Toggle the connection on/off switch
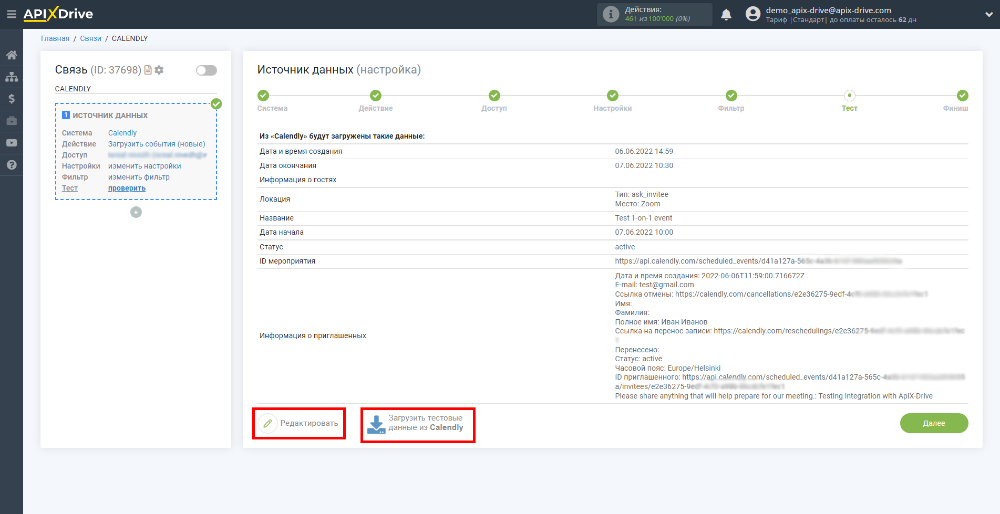Screen dimensions: 1000x514 point(207,70)
